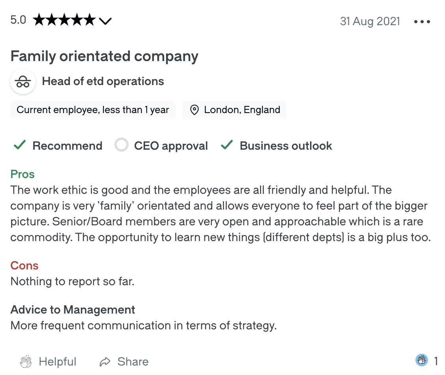Screen dimensions: 445x375
Task: Click the five black stars rating
Action: click(64, 20)
